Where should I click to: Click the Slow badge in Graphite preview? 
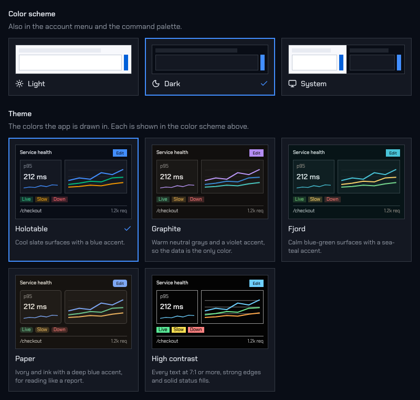click(178, 199)
